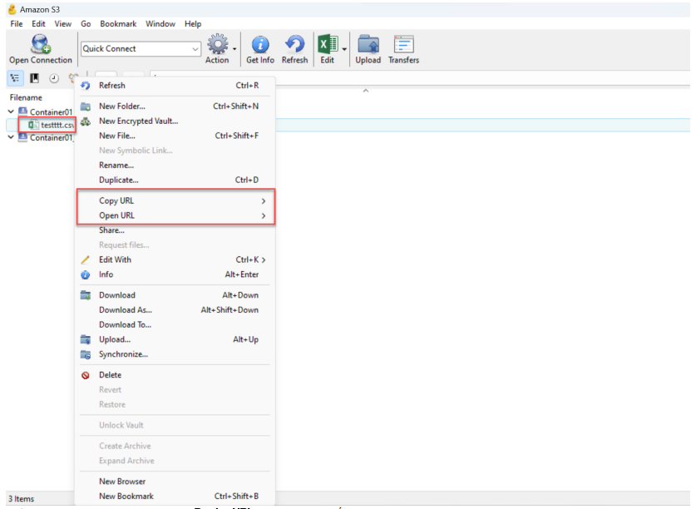Select Delete in the context menu

coord(110,375)
